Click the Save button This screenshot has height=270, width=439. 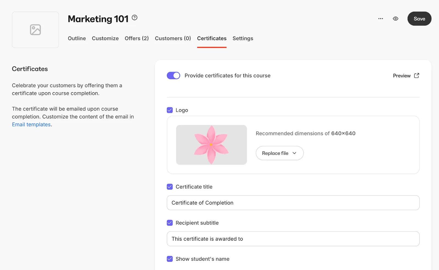coord(419,19)
